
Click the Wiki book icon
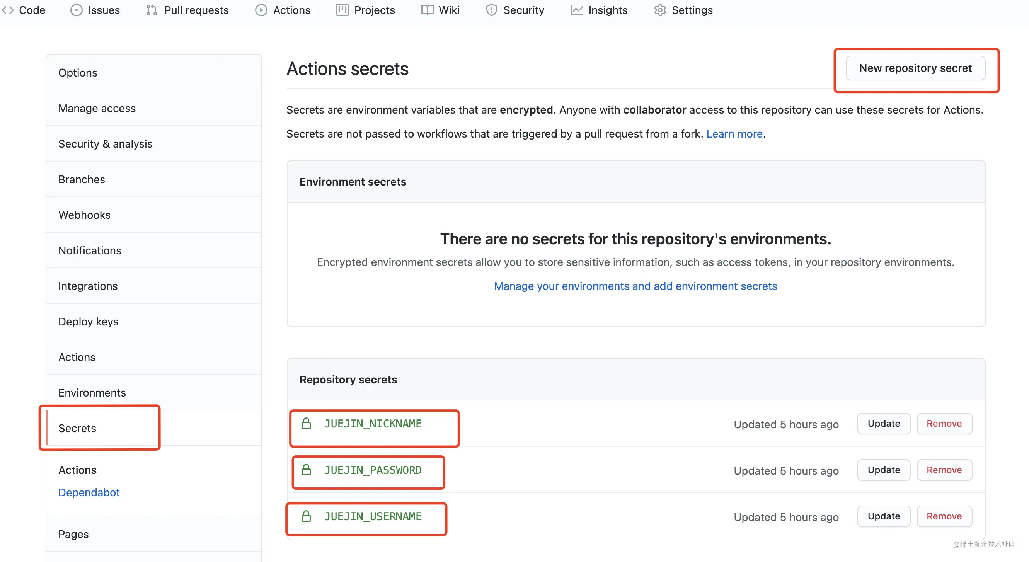click(x=427, y=10)
